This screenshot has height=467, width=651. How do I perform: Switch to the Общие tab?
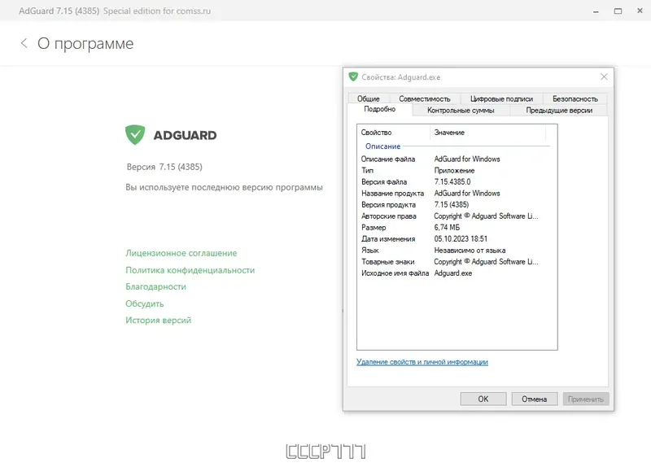[369, 98]
